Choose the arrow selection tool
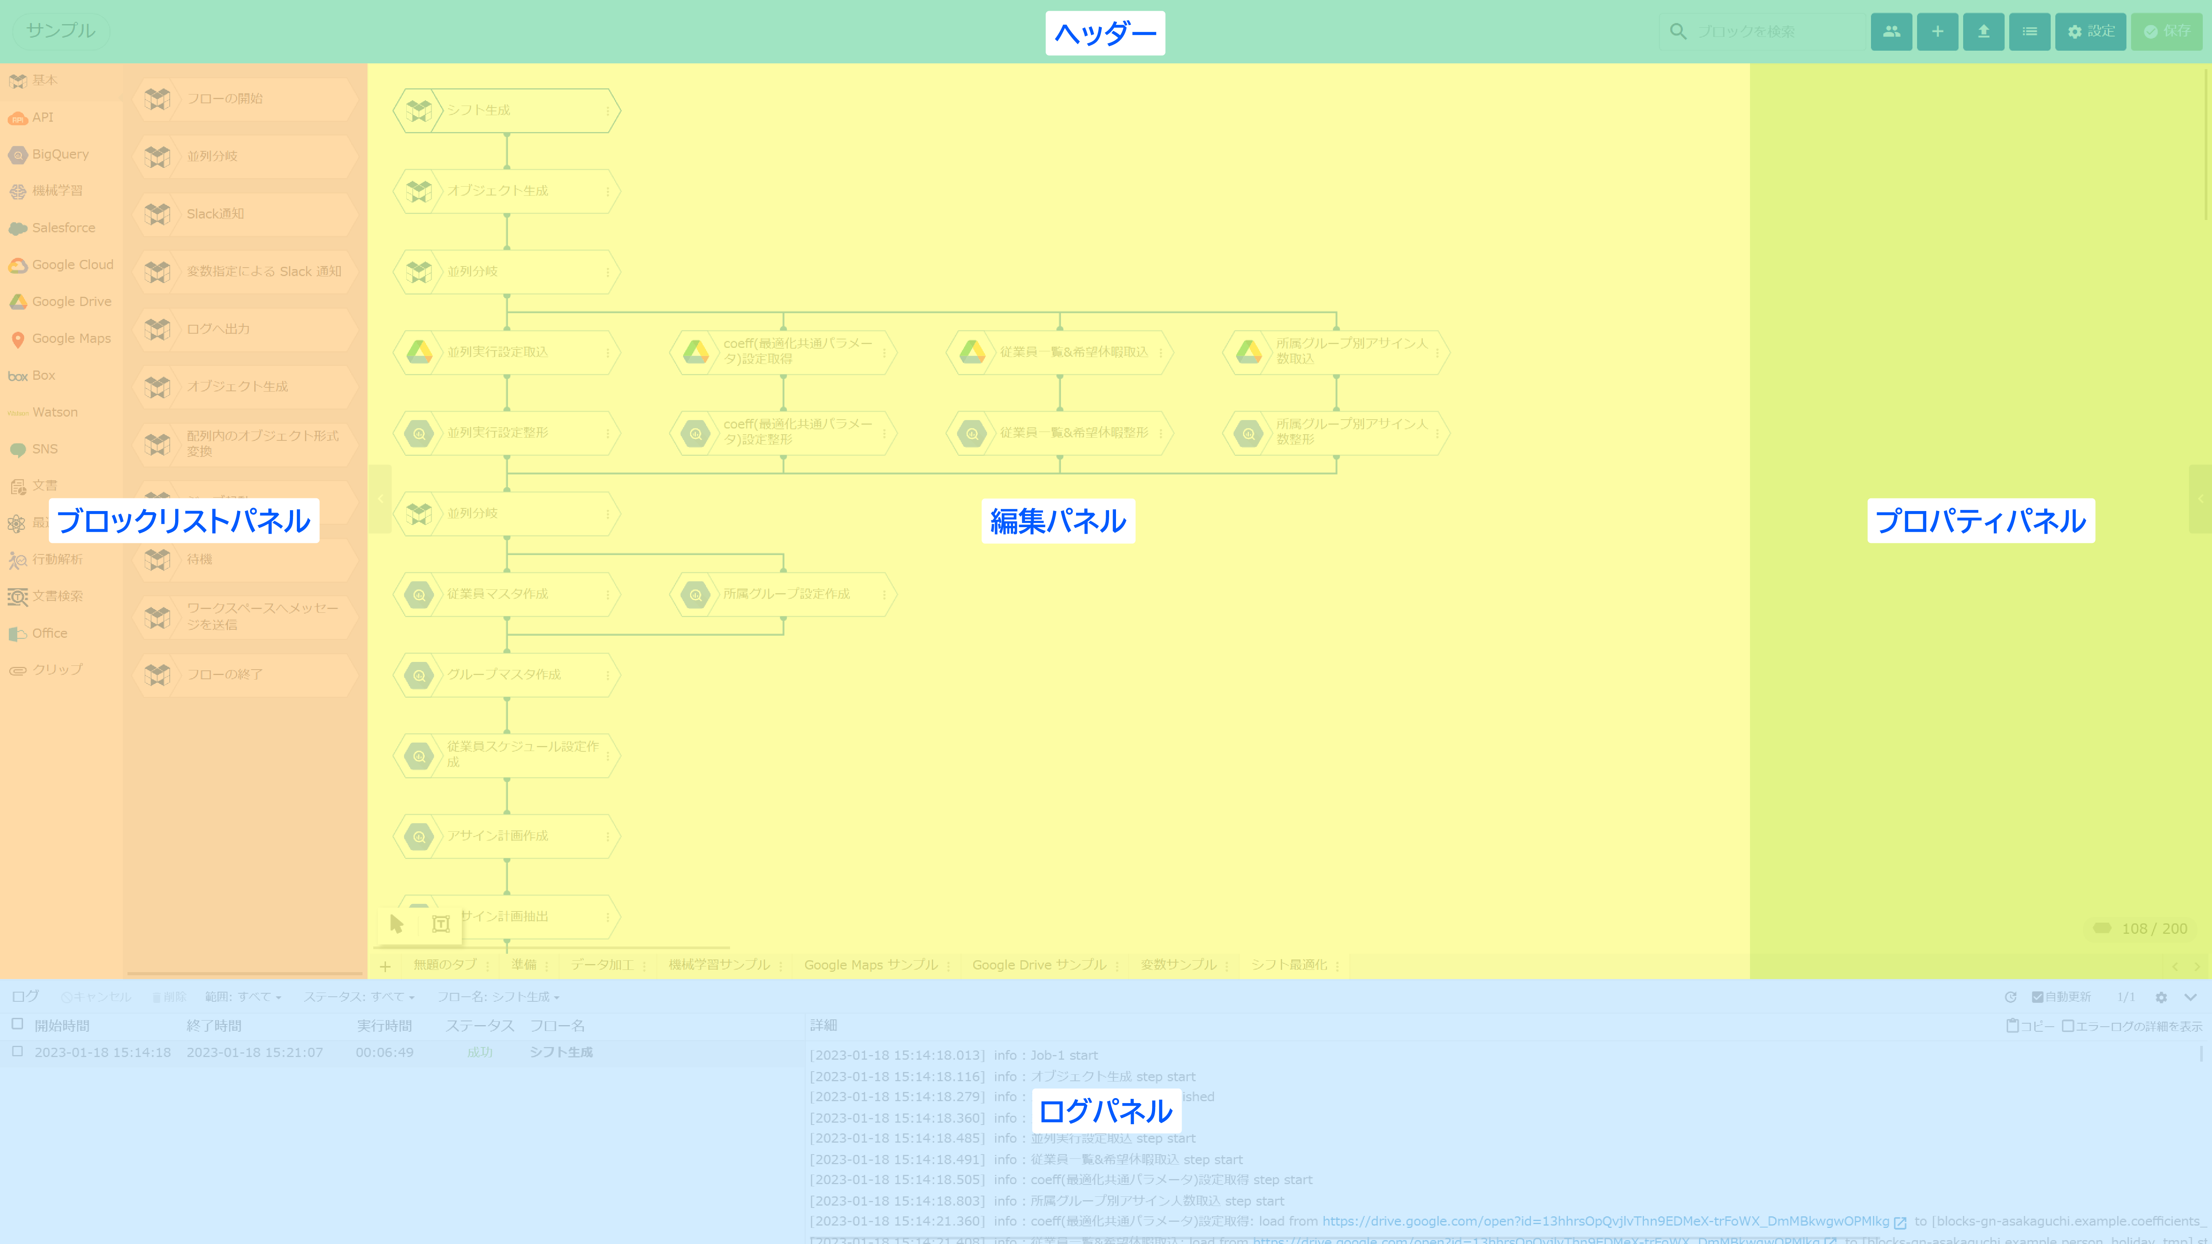Screen dimensions: 2212x1244 397,924
